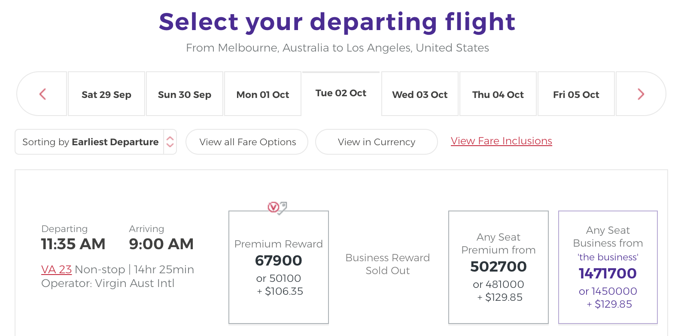681x336 pixels.
Task: Select the Sun 30 Sep date tab
Action: 185,94
